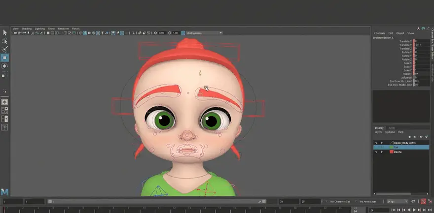Open the 24 fps frame rate dropdown
The height and width of the screenshot is (213, 434).
click(x=397, y=202)
